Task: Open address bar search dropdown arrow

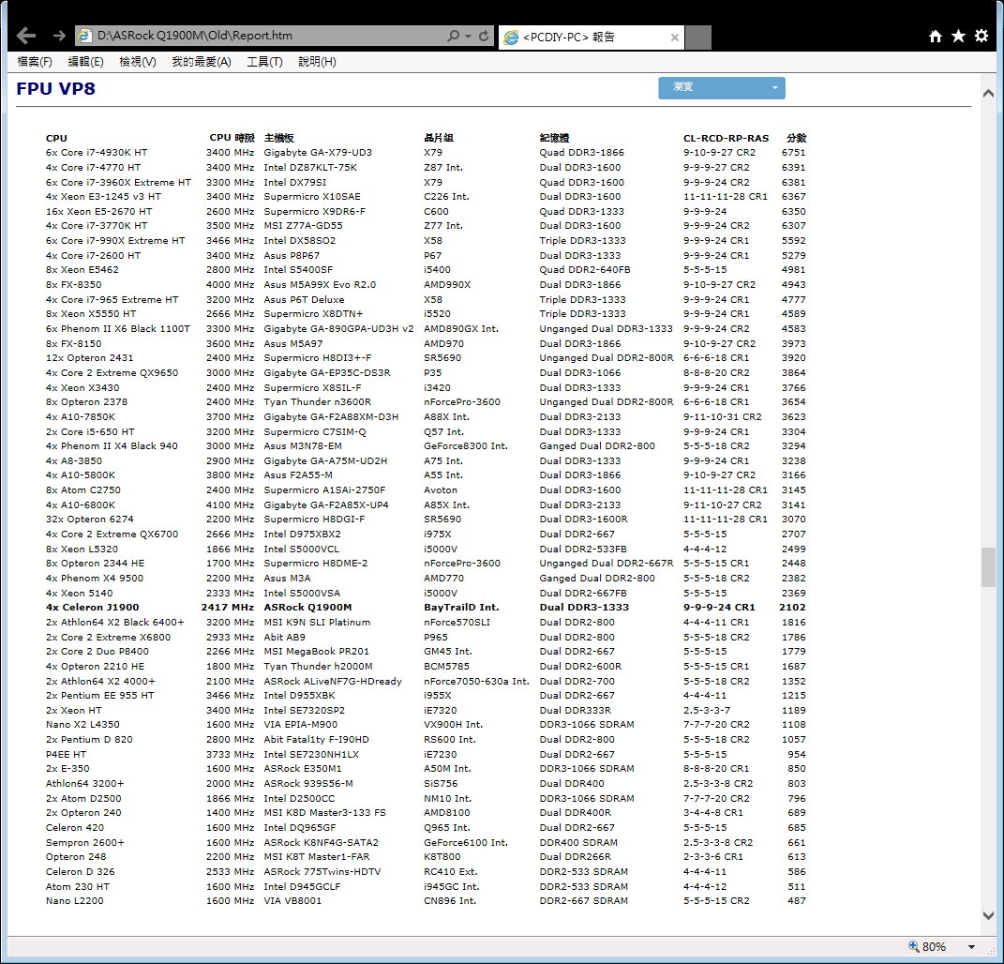Action: pyautogui.click(x=468, y=36)
